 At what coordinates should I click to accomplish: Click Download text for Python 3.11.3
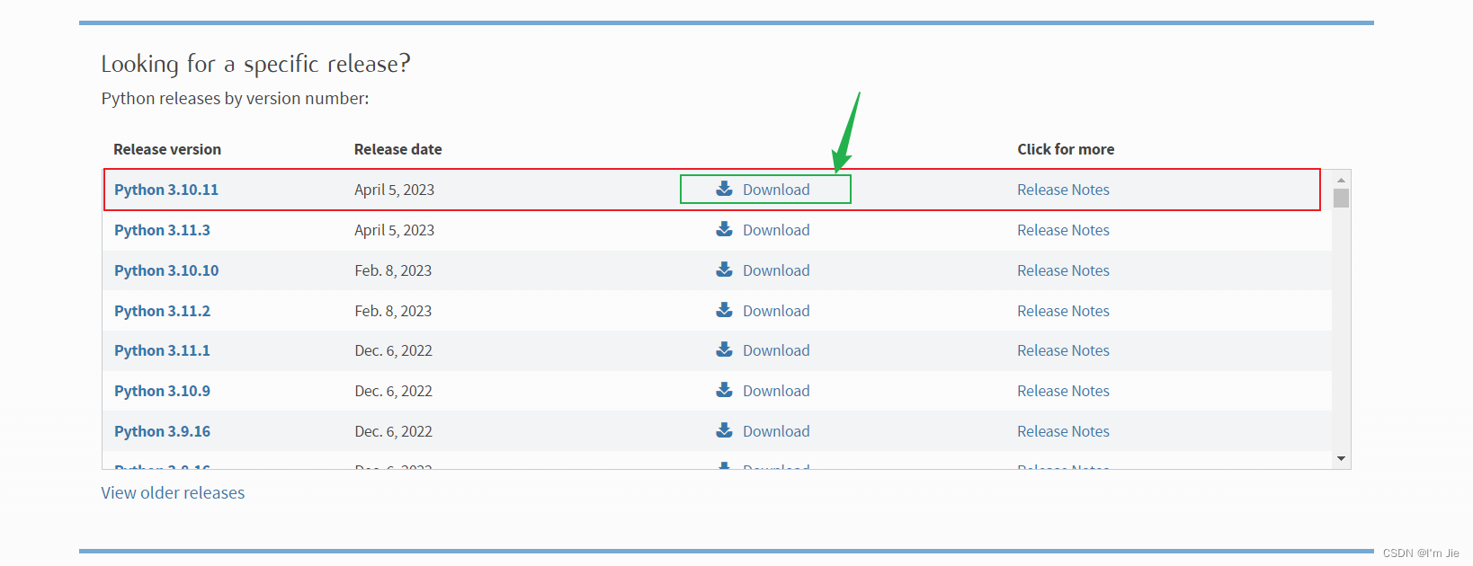point(776,230)
